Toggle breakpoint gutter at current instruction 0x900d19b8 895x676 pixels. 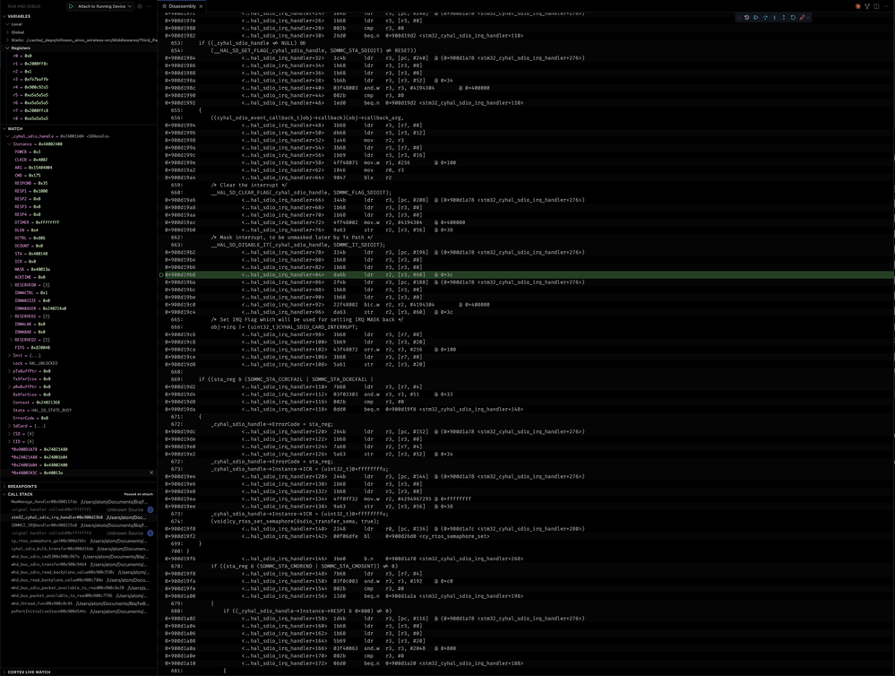[161, 275]
